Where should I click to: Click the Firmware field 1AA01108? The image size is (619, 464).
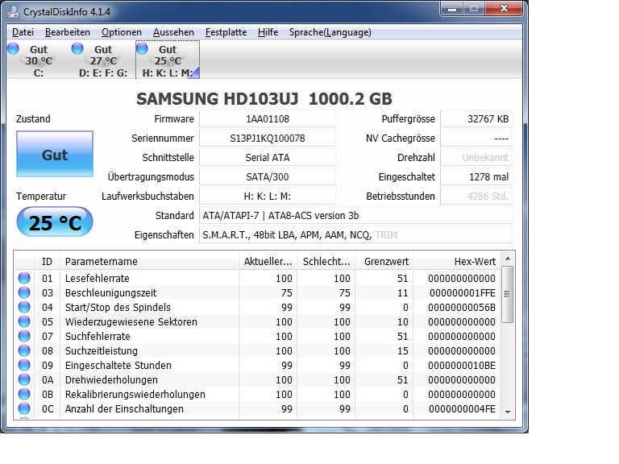click(268, 118)
